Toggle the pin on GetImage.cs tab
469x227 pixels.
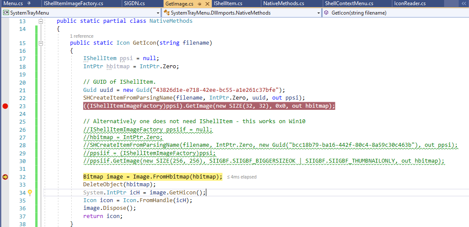(x=200, y=4)
